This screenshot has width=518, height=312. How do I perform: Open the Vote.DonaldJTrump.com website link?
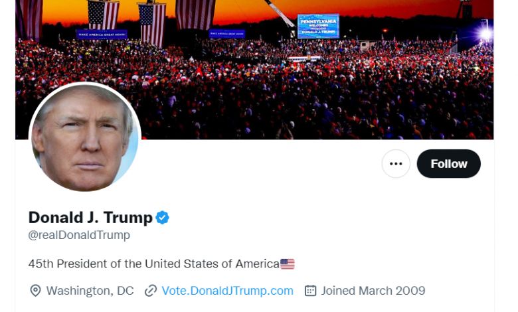[228, 291]
